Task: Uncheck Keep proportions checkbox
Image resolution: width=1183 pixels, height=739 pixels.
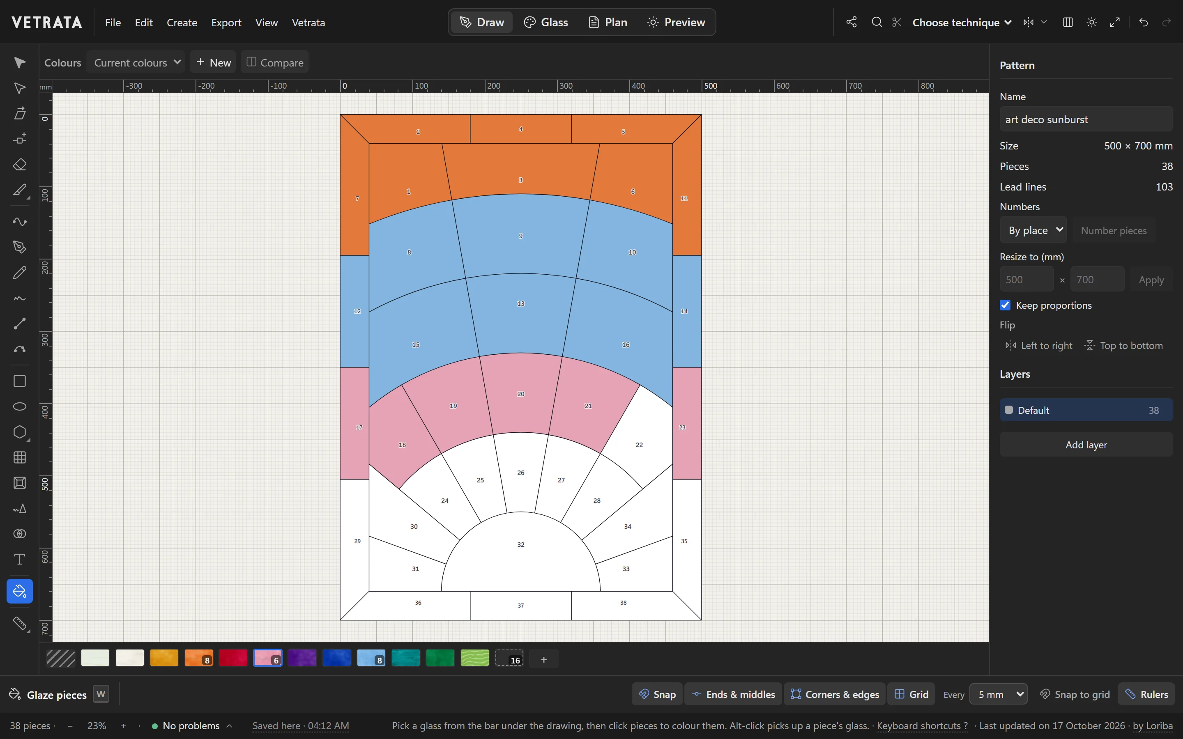Action: tap(1005, 305)
